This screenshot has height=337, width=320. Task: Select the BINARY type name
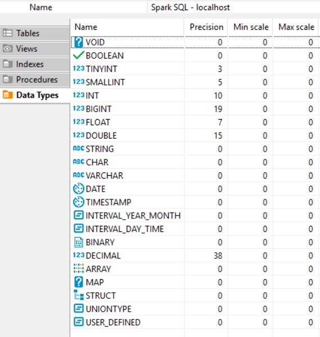click(100, 242)
